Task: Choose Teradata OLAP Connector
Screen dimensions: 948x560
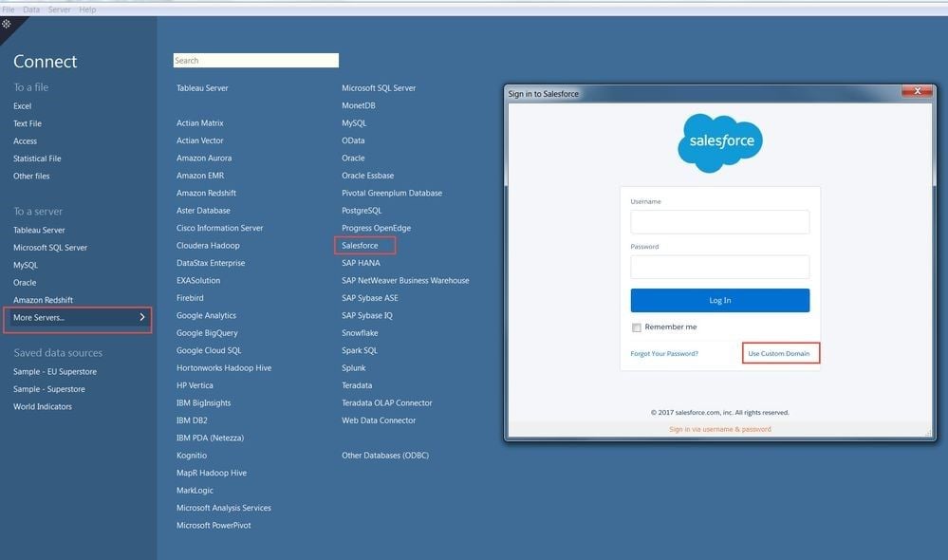Action: (387, 403)
